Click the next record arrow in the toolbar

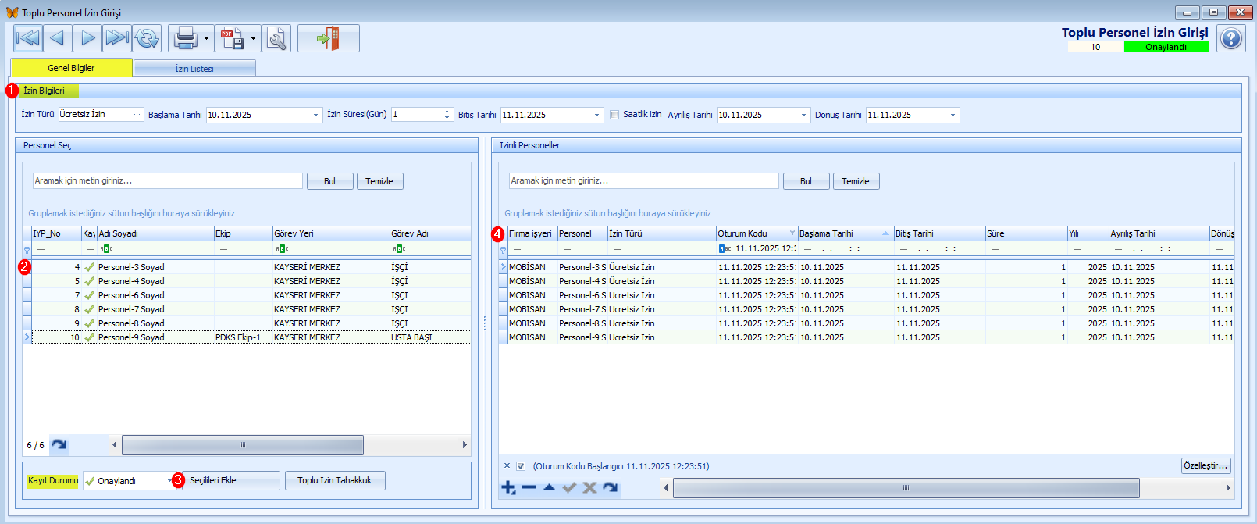tap(87, 38)
